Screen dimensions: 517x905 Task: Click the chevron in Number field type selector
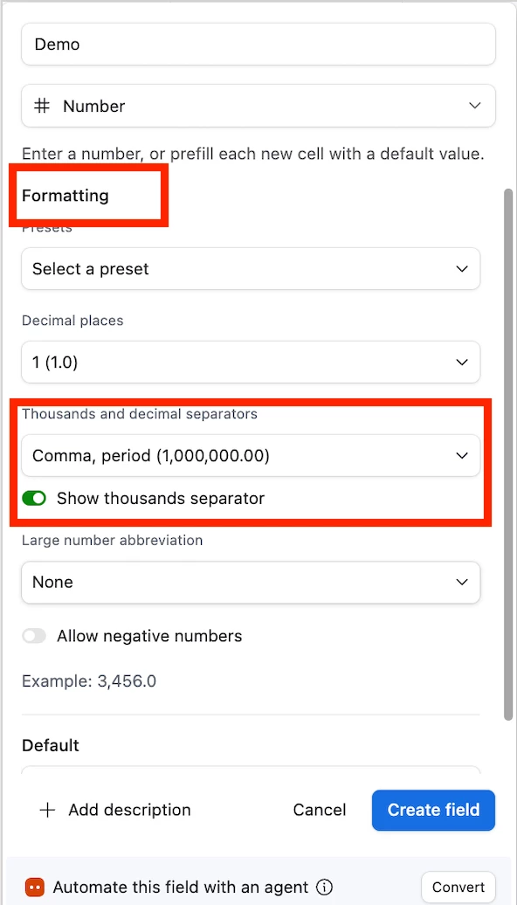474,106
